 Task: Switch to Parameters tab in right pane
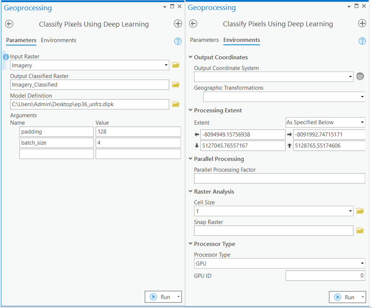coord(204,40)
